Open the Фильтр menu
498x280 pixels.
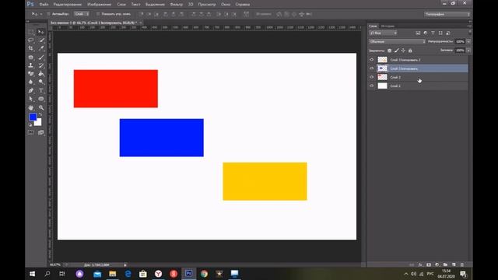coord(177,5)
